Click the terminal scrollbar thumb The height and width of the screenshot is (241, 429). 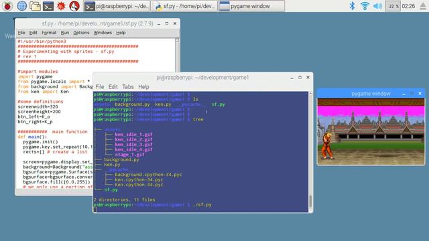tap(310, 202)
